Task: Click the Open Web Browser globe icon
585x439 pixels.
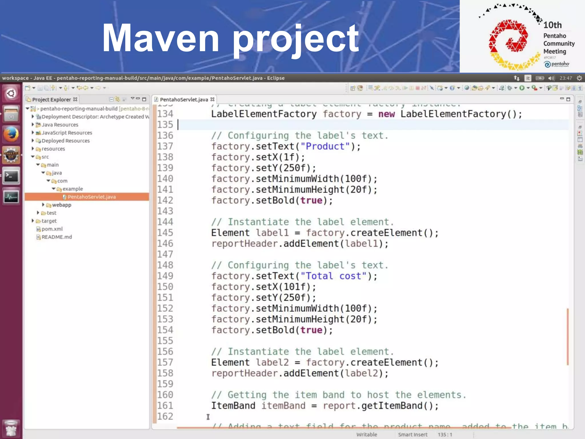Action: [466, 88]
